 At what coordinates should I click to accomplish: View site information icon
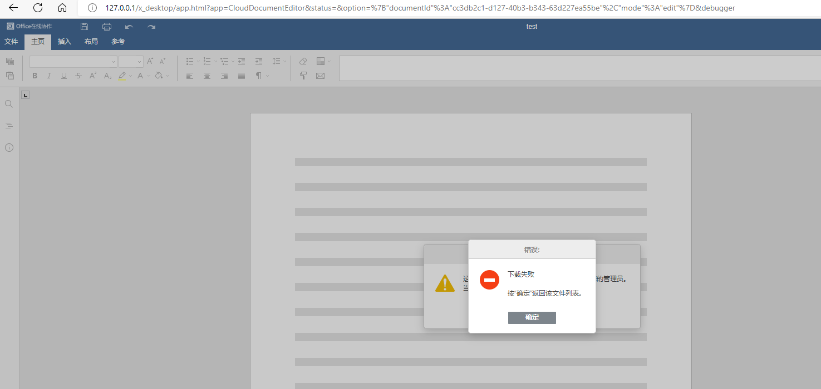click(x=92, y=8)
